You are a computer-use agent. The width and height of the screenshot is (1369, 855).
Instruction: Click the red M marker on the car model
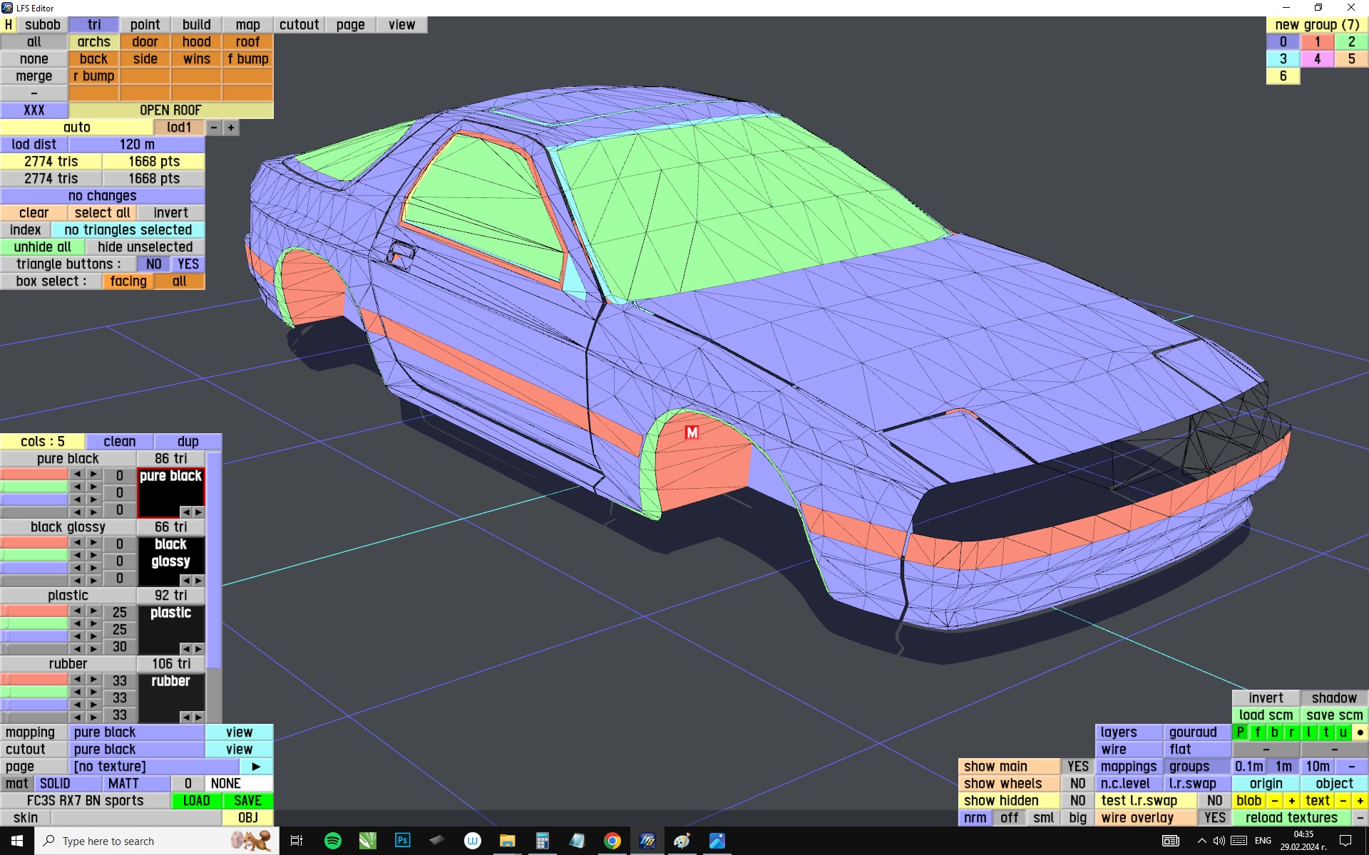pyautogui.click(x=691, y=432)
